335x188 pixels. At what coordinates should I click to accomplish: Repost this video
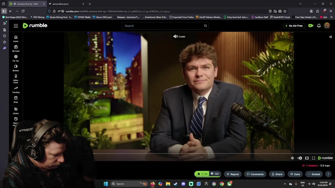point(233,174)
